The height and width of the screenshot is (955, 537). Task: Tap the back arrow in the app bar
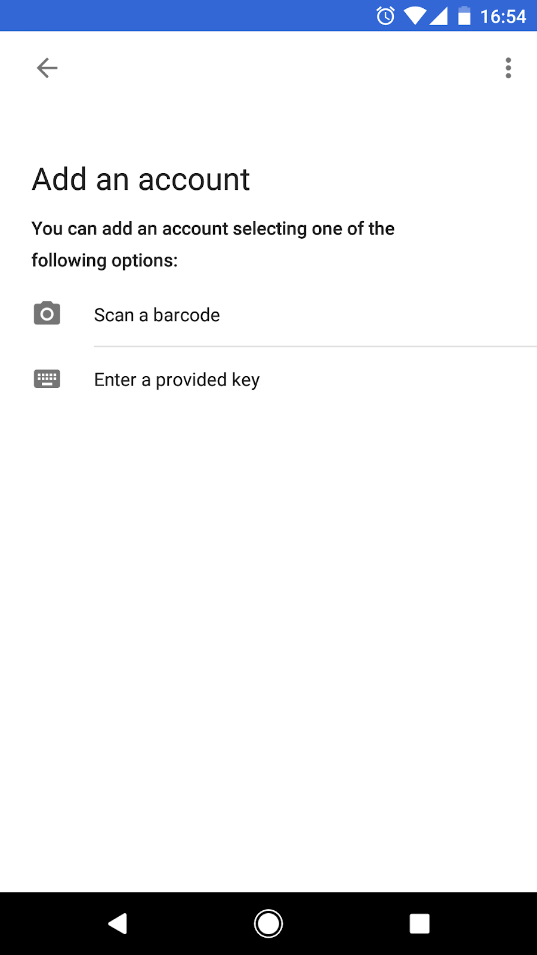tap(47, 68)
